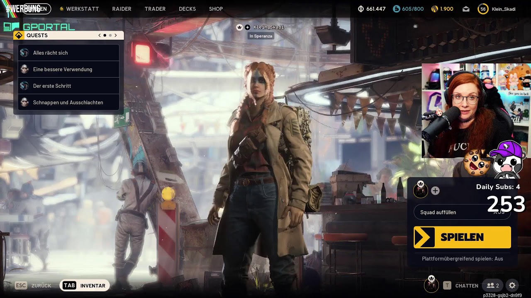Click the GPORTAL sponsor logo
The height and width of the screenshot is (298, 531).
pyautogui.click(x=39, y=27)
